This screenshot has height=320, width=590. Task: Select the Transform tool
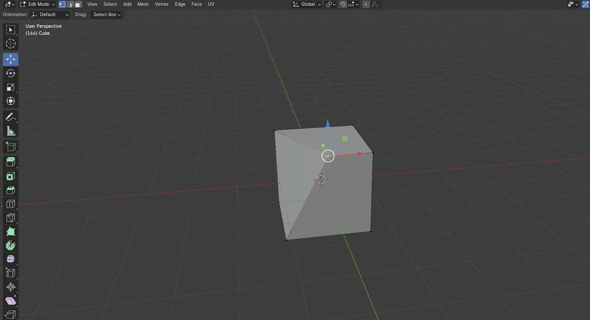pos(11,101)
